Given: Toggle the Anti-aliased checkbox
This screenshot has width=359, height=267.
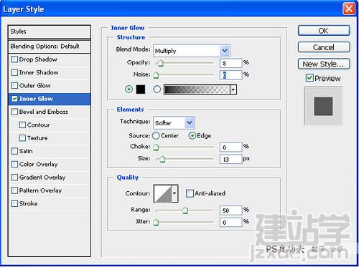Looking at the screenshot, I should click(190, 193).
